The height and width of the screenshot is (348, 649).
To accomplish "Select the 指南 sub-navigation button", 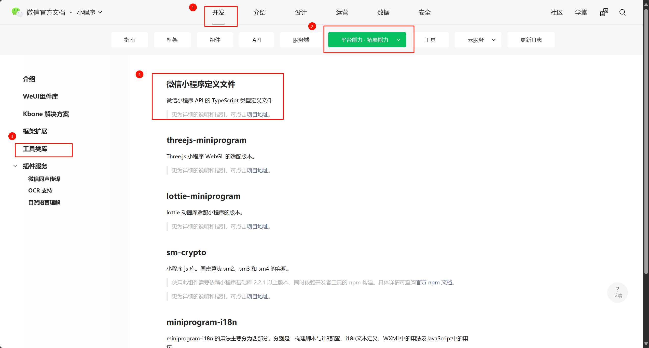I will pyautogui.click(x=129, y=40).
